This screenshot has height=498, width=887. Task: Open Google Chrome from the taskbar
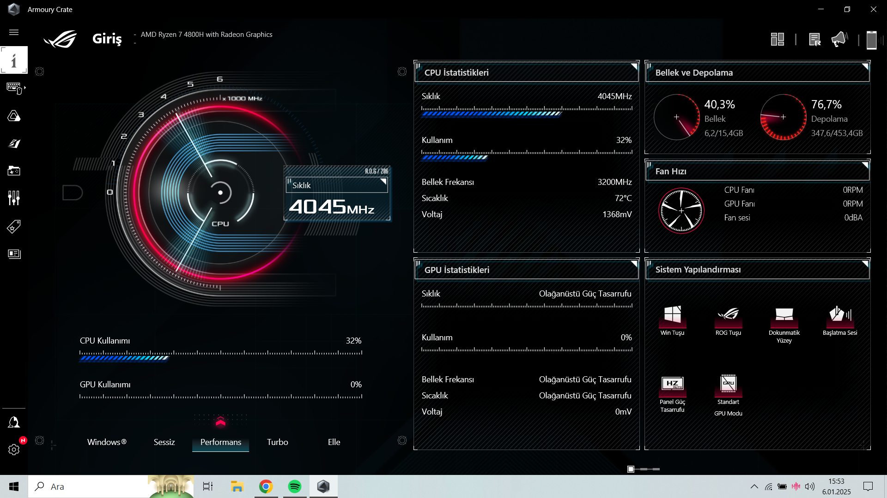pos(266,486)
